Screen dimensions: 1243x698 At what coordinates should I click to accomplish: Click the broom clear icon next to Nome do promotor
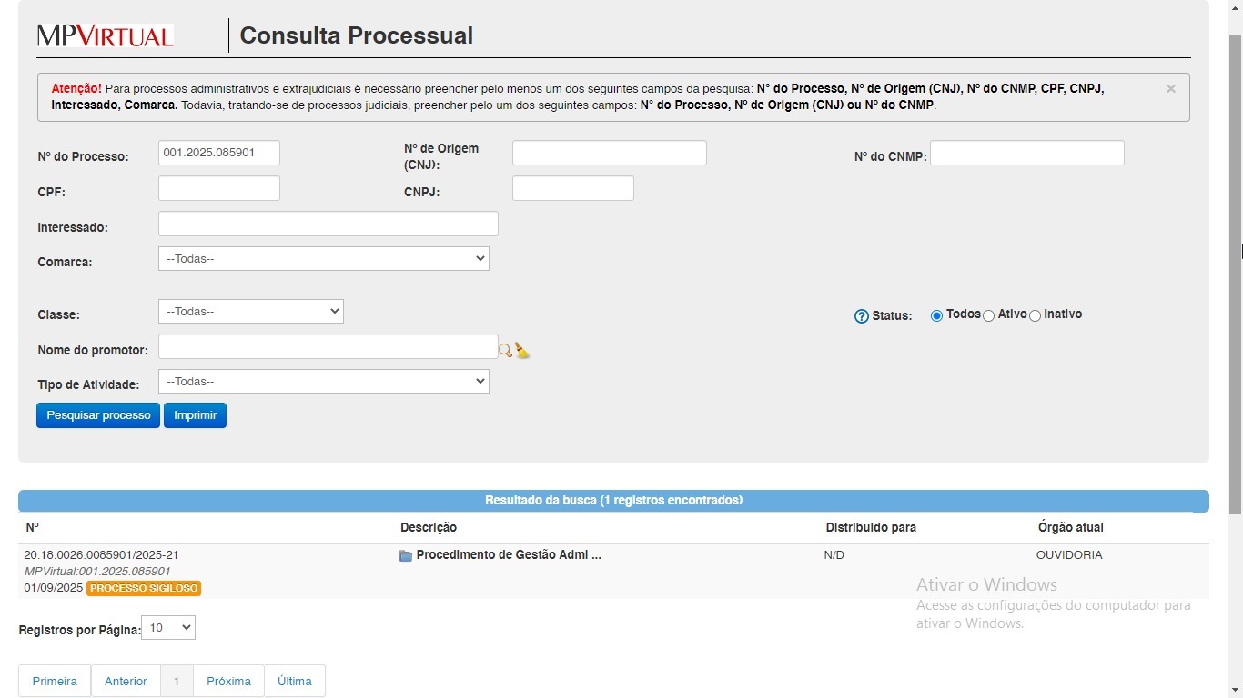click(x=520, y=349)
